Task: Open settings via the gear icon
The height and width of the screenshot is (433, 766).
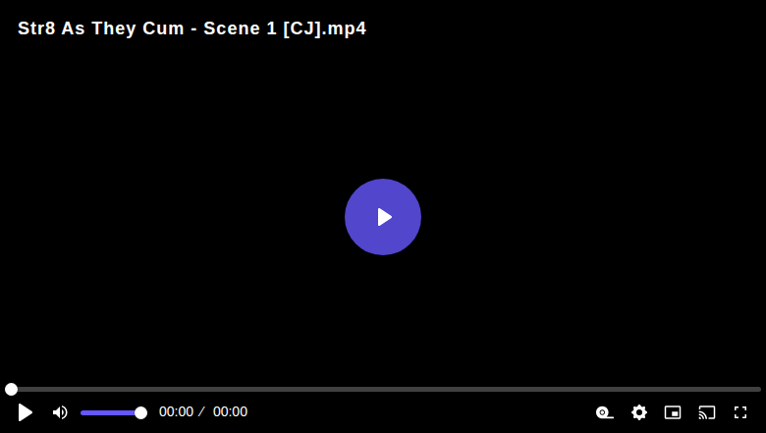Action: click(639, 412)
